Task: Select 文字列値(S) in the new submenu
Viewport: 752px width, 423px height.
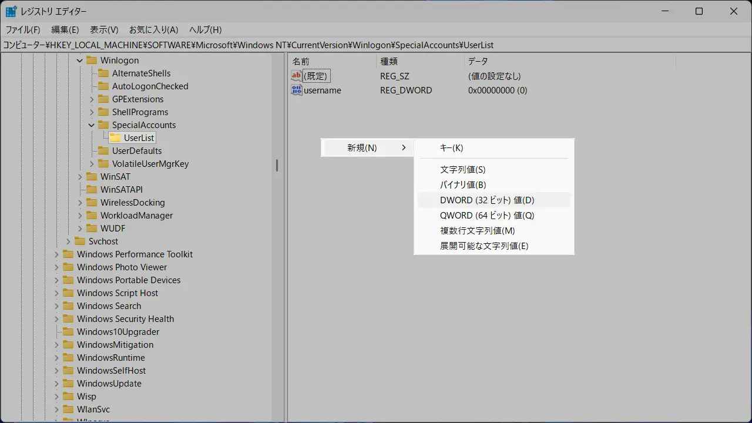Action: pos(463,170)
